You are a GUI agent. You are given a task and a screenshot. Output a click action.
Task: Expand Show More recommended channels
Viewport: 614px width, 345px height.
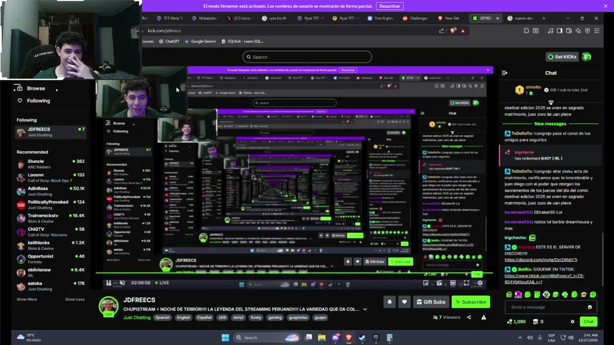(27, 299)
